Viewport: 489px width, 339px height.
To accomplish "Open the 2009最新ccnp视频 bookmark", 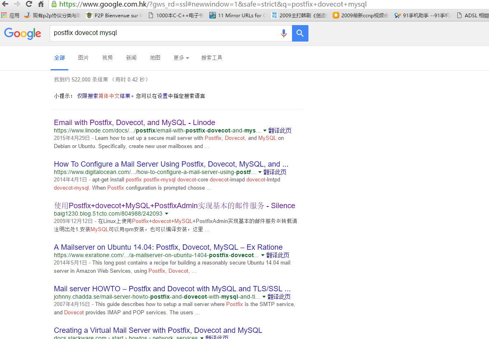I will coord(361,15).
